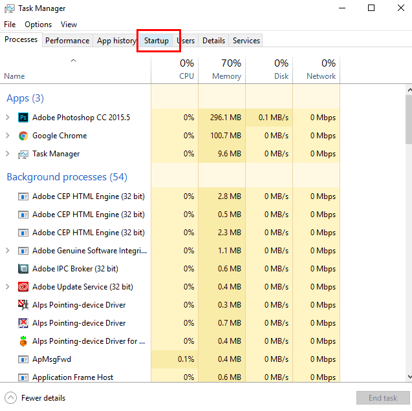Click the scrollbar thumb in process list

coord(409,120)
